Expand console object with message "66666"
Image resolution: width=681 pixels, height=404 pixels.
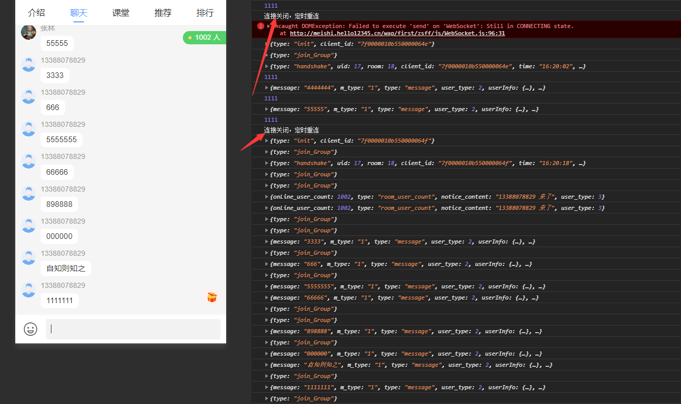[267, 298]
